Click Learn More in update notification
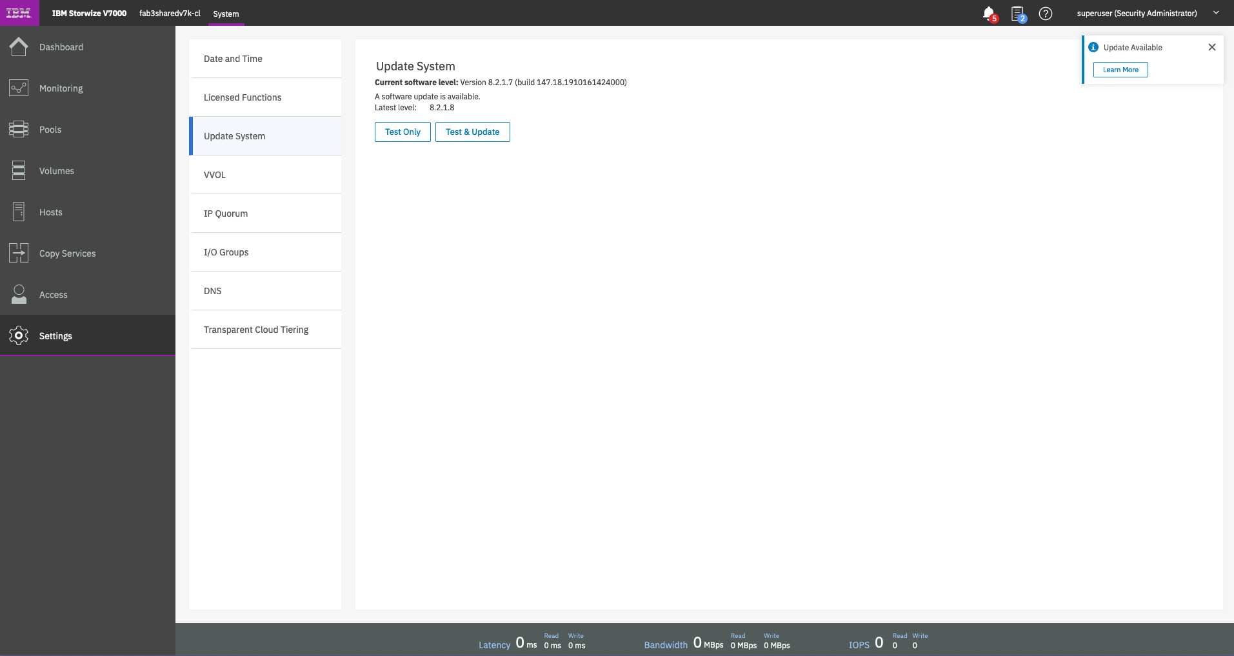This screenshot has width=1234, height=656. pyautogui.click(x=1120, y=70)
